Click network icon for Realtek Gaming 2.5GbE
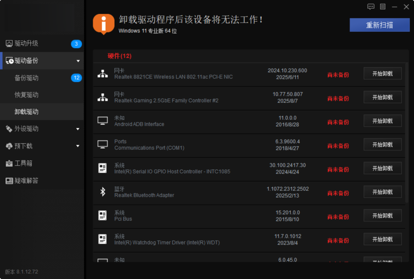 coord(103,97)
